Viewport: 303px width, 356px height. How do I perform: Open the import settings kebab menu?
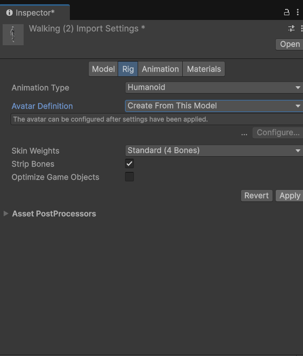[301, 28]
